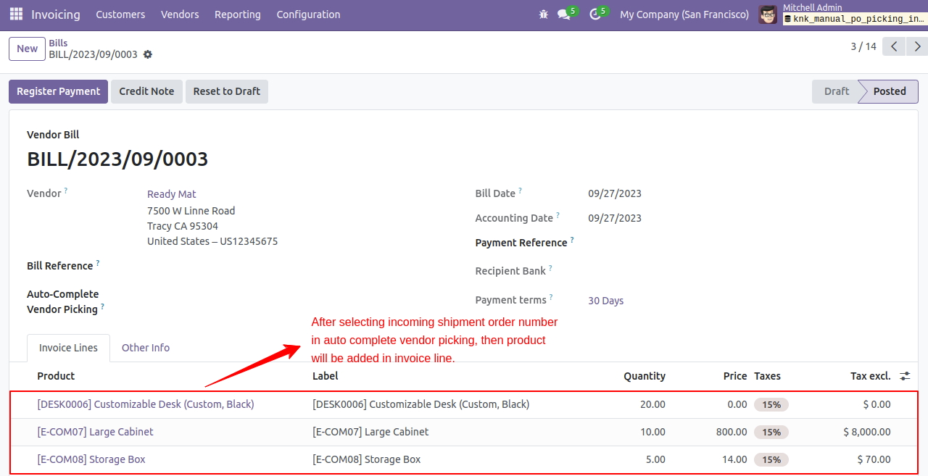The width and height of the screenshot is (928, 476).
Task: Click 15% tax tag on Storage Box row
Action: [771, 459]
